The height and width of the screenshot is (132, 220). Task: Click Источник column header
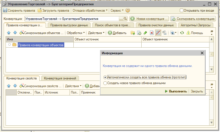click(x=57, y=92)
